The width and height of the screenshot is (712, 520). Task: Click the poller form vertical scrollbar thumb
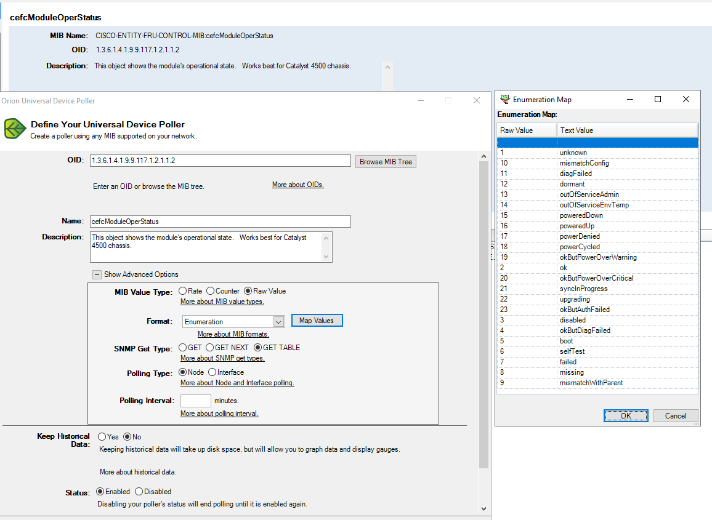483,314
